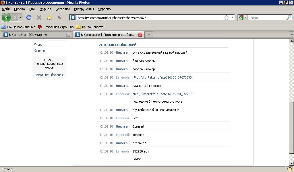The height and width of the screenshot is (172, 294).
Task: Open the Вид menu
Action: [32, 9]
